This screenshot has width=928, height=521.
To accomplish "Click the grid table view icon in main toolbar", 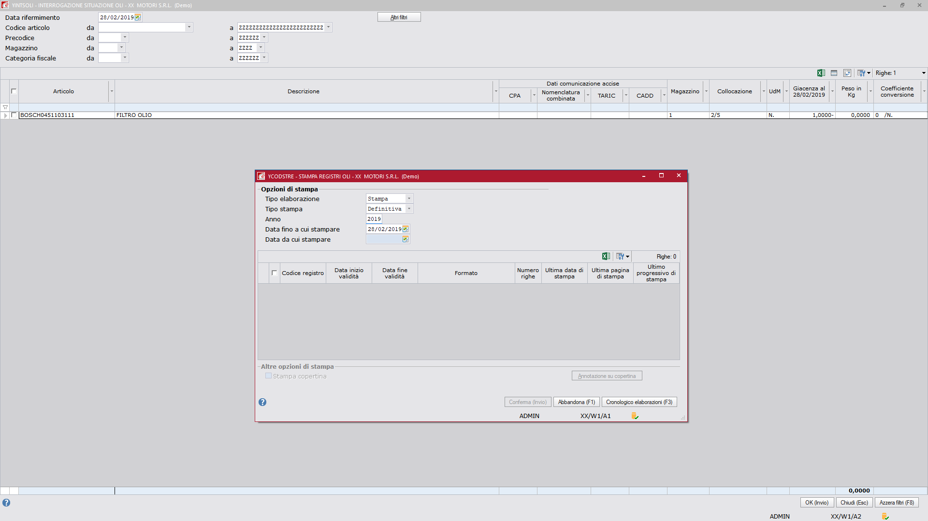I will click(834, 73).
